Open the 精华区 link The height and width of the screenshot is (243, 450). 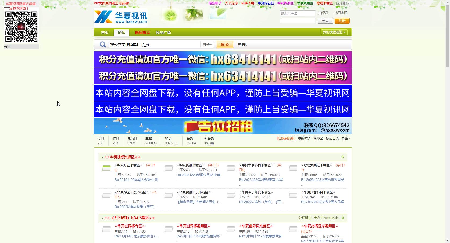[x=318, y=138]
